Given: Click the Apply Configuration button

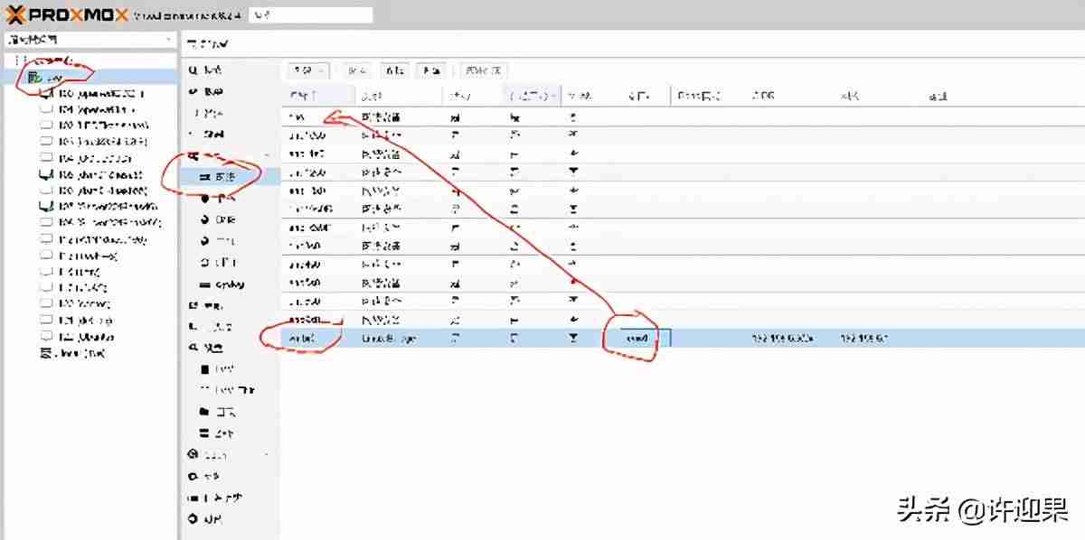Looking at the screenshot, I should (485, 70).
